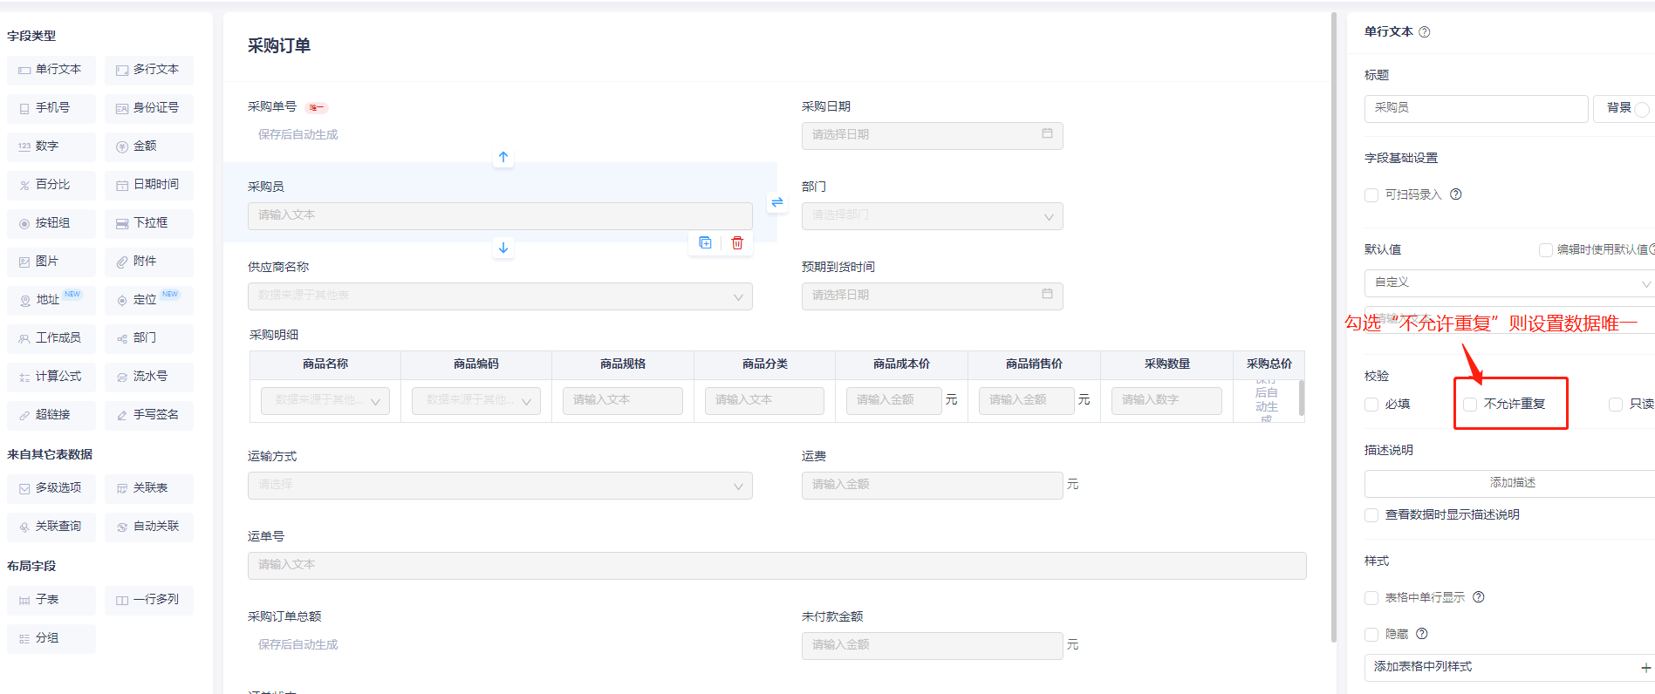This screenshot has width=1655, height=694.
Task: Open the 部门 selection dropdown
Action: pos(932,216)
